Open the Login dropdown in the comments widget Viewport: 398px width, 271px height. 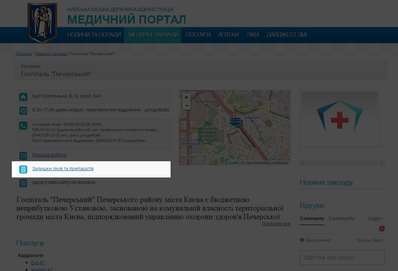pyautogui.click(x=375, y=218)
